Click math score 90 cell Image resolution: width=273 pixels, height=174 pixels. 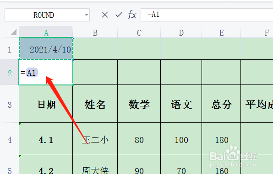tap(139, 165)
